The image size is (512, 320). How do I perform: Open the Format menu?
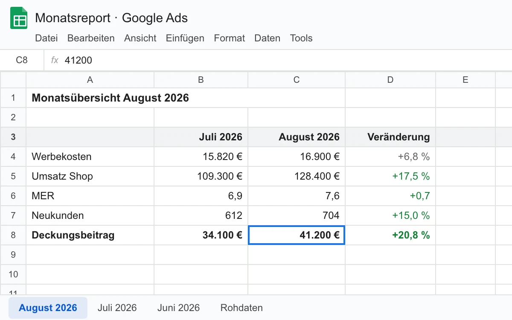(x=230, y=38)
